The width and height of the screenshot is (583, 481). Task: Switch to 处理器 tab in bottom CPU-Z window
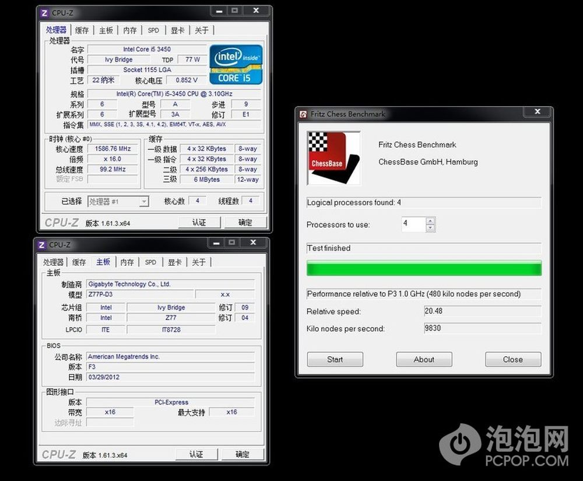point(53,262)
